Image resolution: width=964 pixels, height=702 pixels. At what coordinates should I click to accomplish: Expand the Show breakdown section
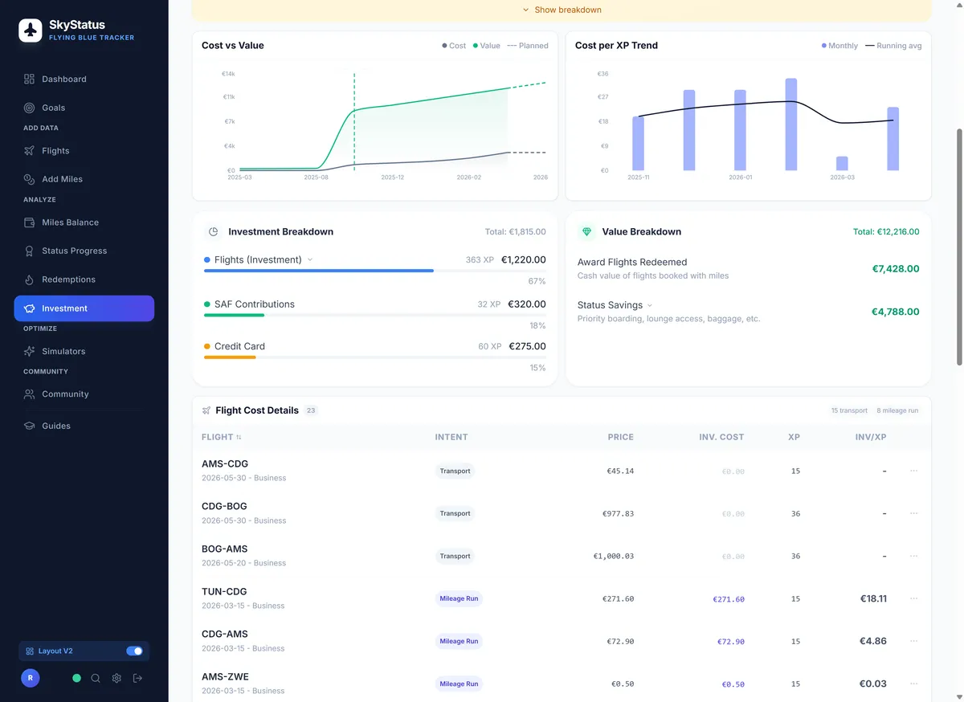(x=562, y=10)
